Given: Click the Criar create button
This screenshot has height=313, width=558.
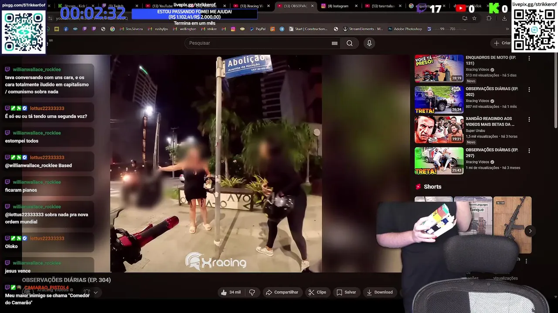Looking at the screenshot, I should point(502,43).
